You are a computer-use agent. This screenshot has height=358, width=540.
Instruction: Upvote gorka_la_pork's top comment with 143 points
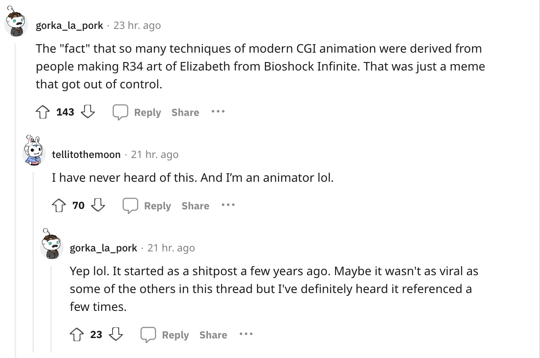[x=43, y=112]
